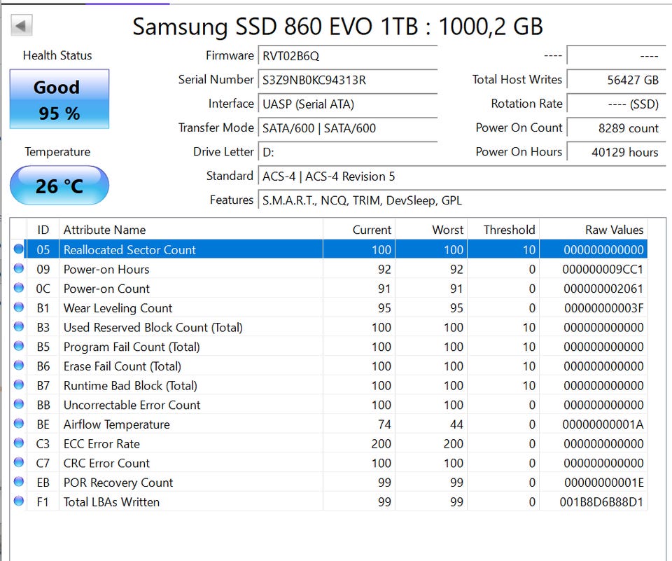Select the Reallocated Sector Count row
The height and width of the screenshot is (561, 672).
pyautogui.click(x=329, y=249)
